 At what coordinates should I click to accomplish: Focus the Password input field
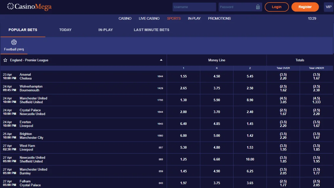(240, 7)
